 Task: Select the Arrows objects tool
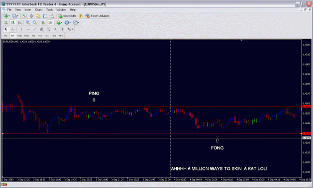pos(69,29)
